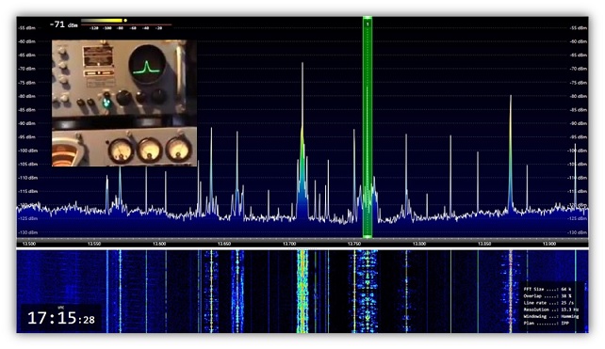Viewport: 605px width, 349px height.
Task: Click the bright waterfall trace below 13.710 peak
Action: (x=302, y=292)
